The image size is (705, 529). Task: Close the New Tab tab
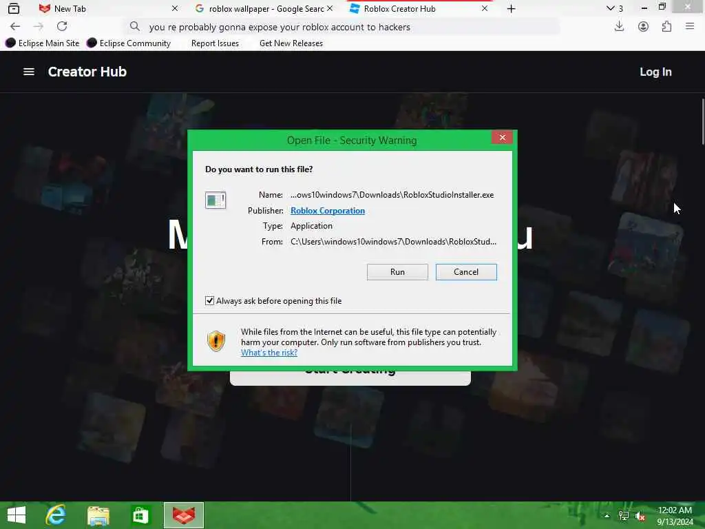click(175, 8)
